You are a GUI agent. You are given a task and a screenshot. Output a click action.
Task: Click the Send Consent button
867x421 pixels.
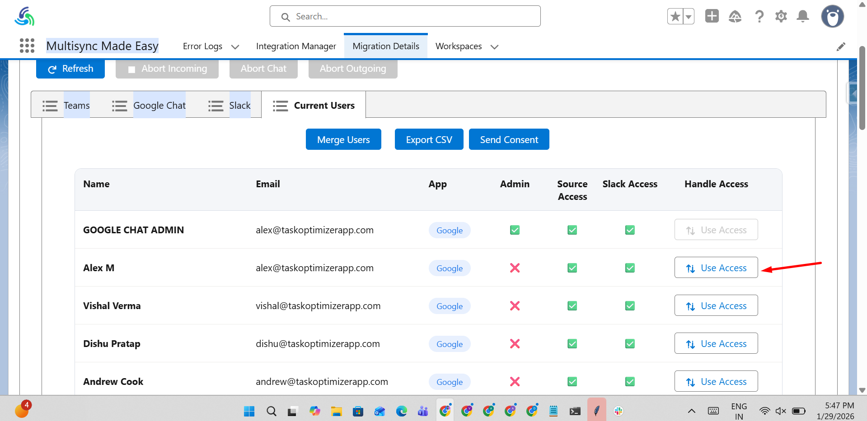point(509,139)
